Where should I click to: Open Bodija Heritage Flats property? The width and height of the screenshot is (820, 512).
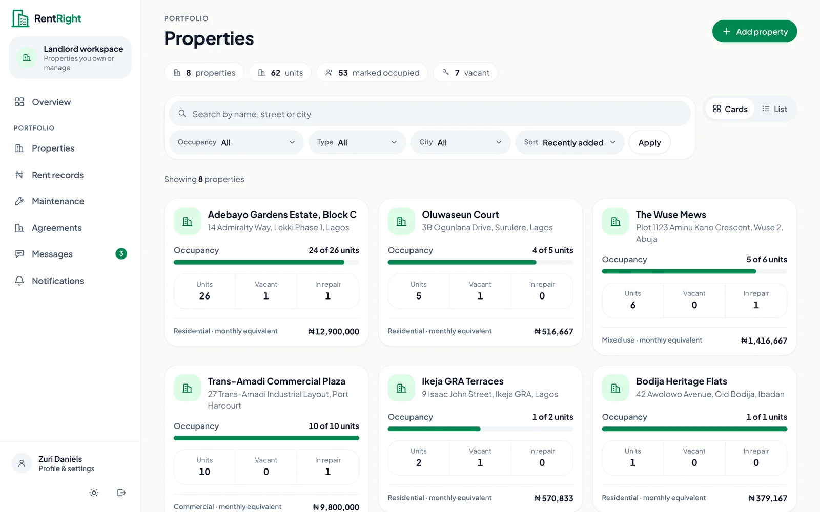tap(694, 439)
